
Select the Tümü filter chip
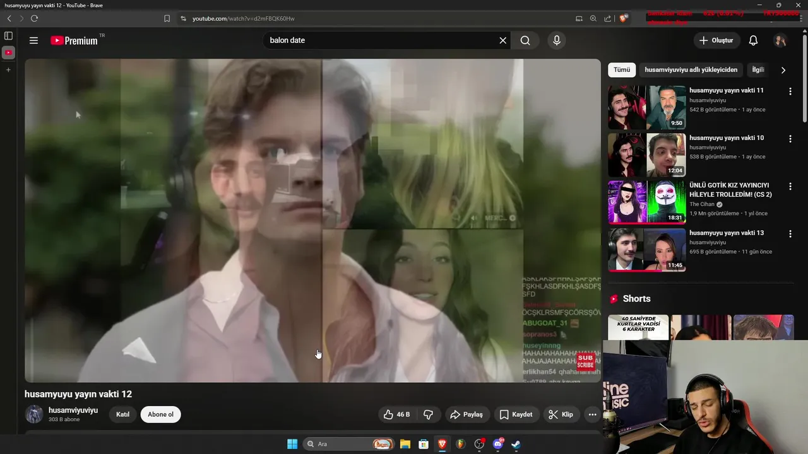(622, 70)
